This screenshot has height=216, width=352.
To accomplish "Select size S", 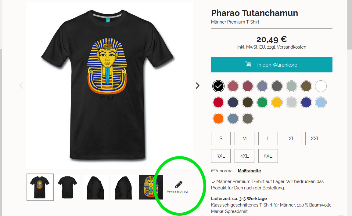I will [221, 138].
